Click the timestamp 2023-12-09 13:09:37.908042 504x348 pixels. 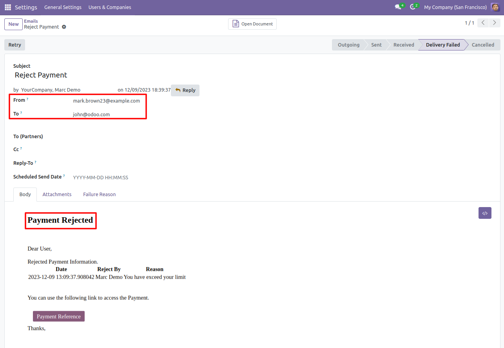61,277
